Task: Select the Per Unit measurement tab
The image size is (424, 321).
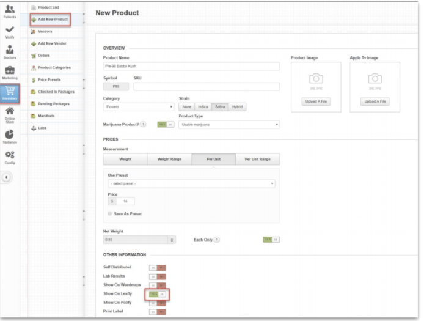Action: coord(214,159)
